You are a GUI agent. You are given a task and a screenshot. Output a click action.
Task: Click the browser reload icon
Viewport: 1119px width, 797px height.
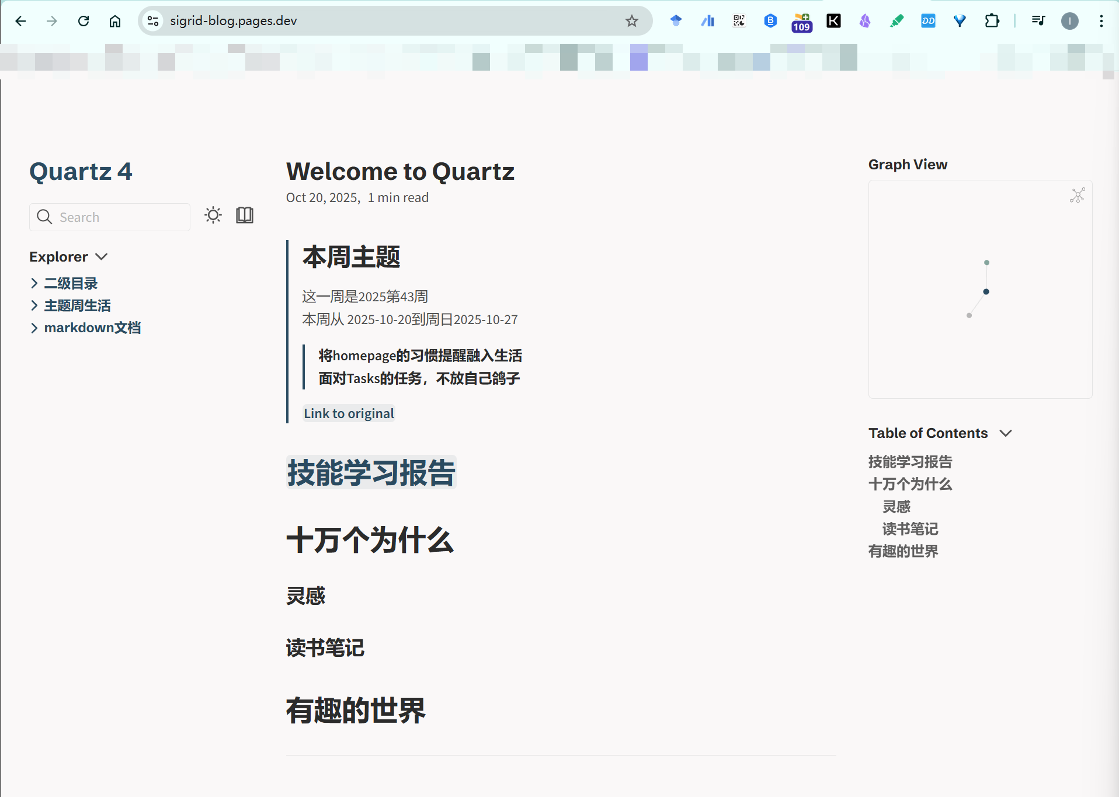coord(84,21)
